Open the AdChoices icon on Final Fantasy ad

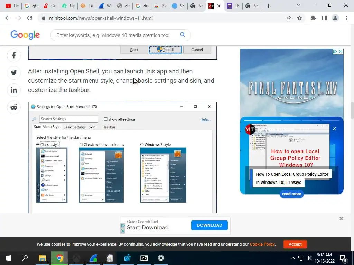[x=335, y=52]
